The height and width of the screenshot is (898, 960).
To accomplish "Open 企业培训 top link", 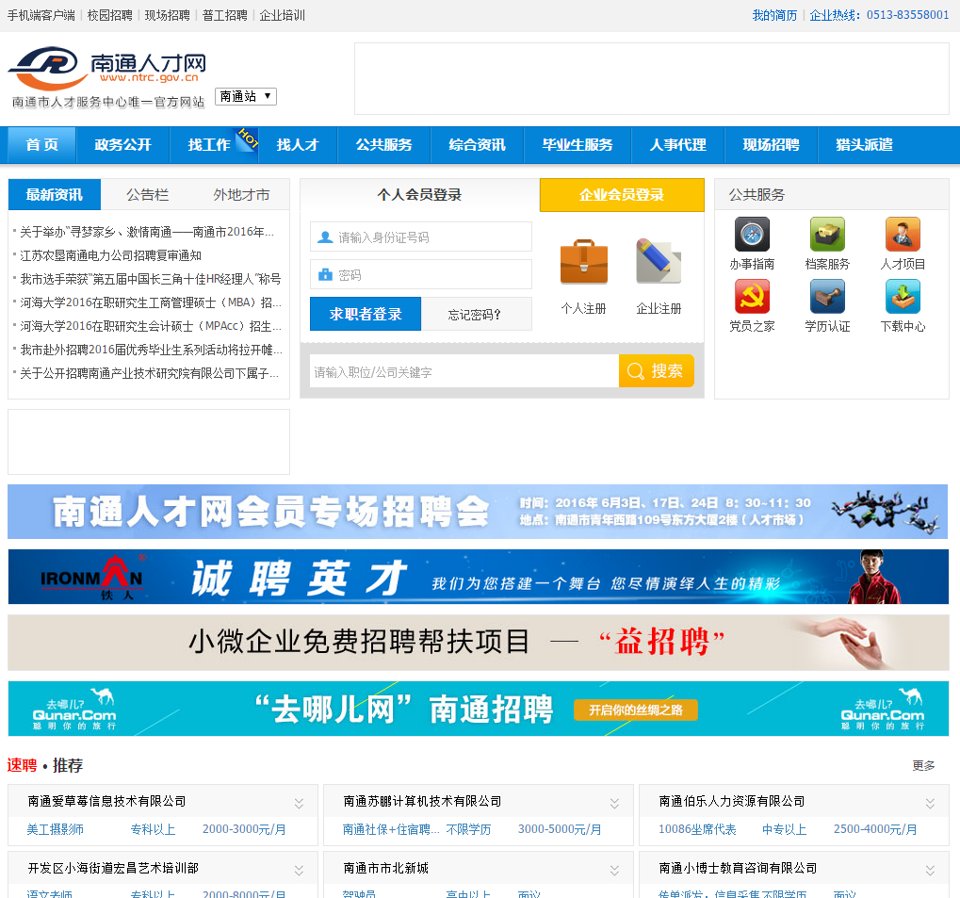I will 283,15.
